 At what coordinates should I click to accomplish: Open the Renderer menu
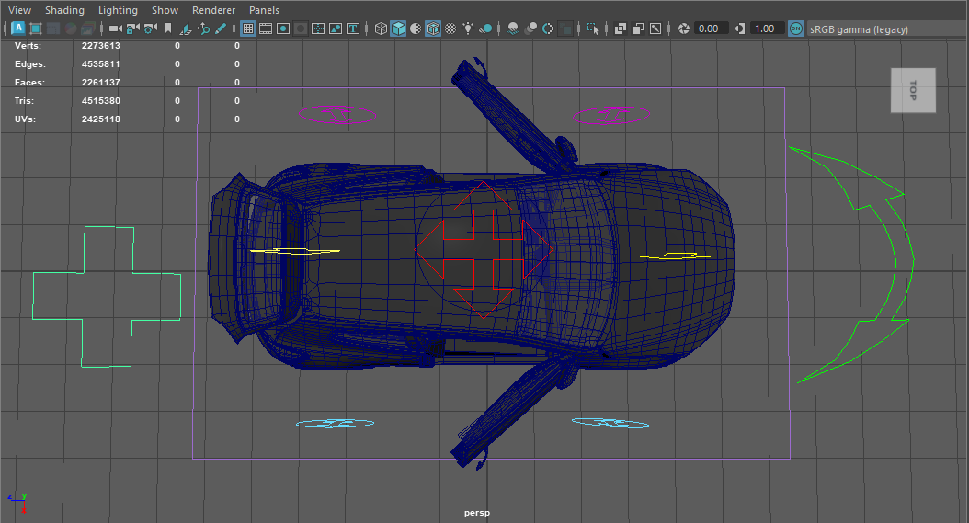coord(211,10)
